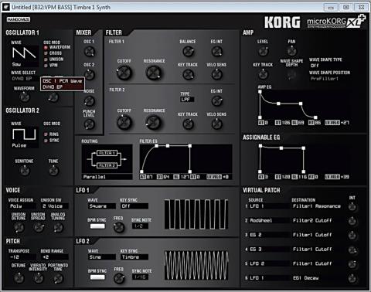The width and height of the screenshot is (371, 292).
Task: Click the Filter 1 EG INT knob
Action: pos(216,52)
